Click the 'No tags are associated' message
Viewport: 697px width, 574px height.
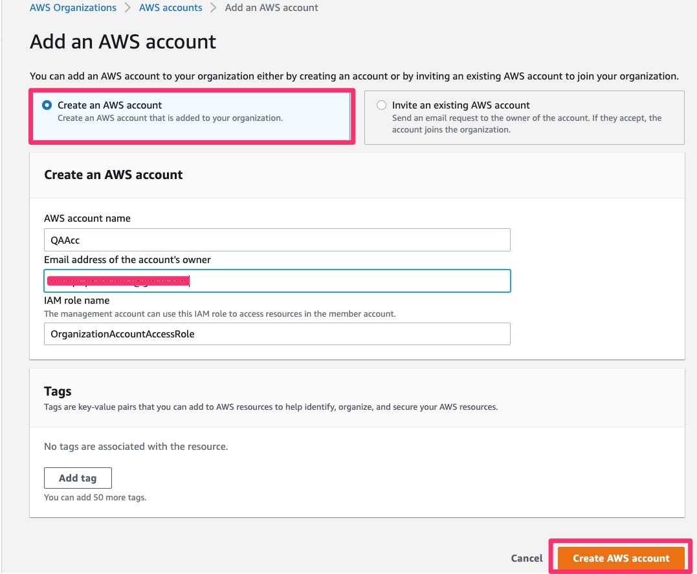pos(136,447)
